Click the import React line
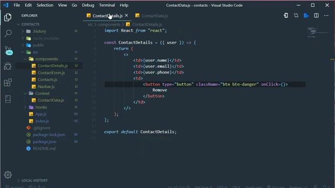 coord(136,30)
